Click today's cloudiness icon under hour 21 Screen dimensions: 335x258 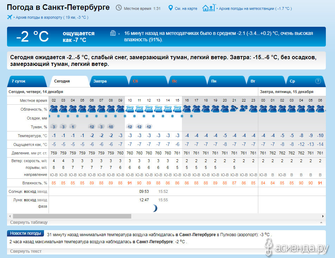[234, 109]
